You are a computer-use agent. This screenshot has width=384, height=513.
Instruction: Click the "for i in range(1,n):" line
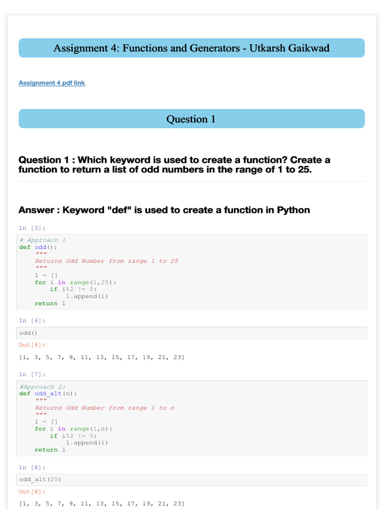[x=73, y=429]
